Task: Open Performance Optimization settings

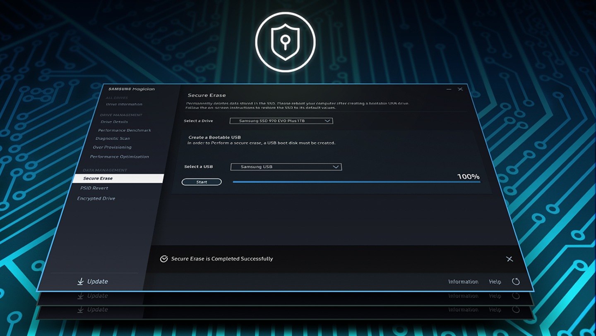Action: tap(119, 157)
